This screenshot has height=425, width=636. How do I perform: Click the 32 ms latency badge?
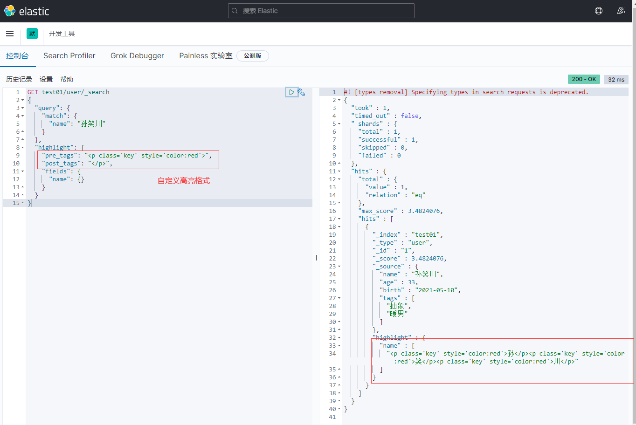pos(616,80)
